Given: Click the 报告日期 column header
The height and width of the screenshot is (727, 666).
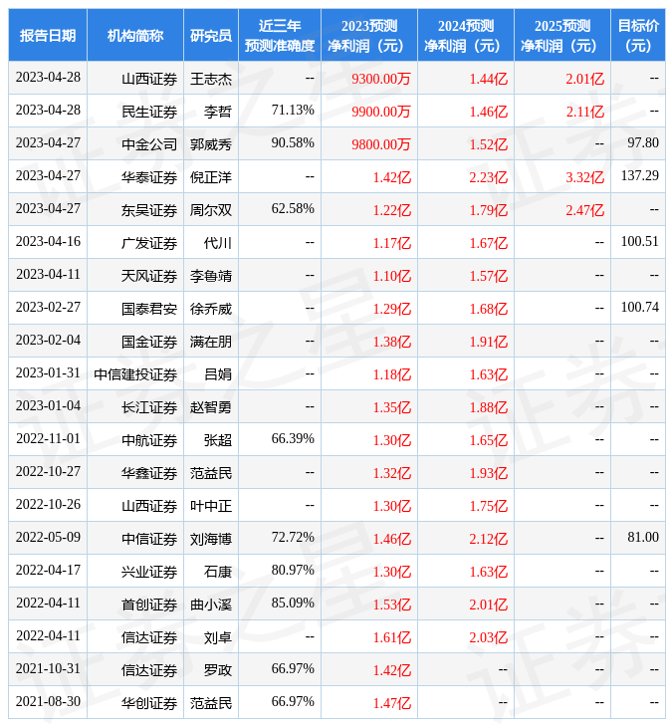Looking at the screenshot, I should point(47,35).
